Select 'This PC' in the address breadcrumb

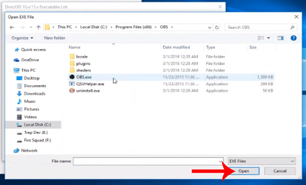coord(65,27)
